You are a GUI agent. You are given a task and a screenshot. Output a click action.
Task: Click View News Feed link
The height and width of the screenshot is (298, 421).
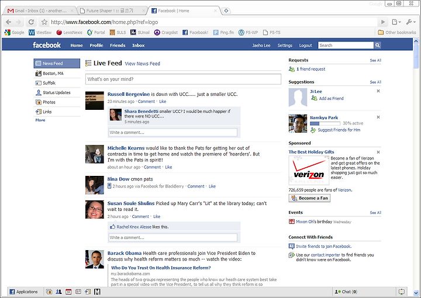(x=142, y=64)
